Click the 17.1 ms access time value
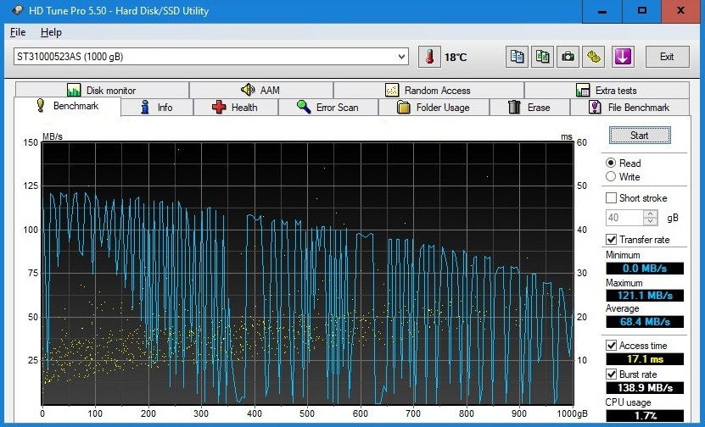Screen dimensions: 705x427 coord(645,359)
